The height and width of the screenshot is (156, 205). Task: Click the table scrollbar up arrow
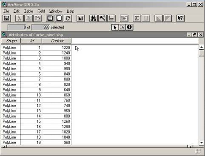tap(202, 47)
